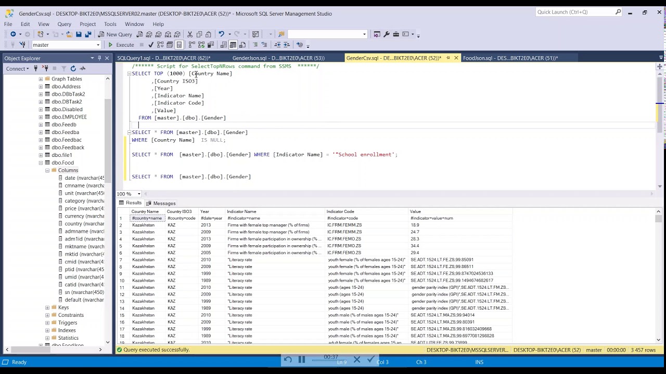
Task: Click the Save All icon
Action: (x=88, y=34)
